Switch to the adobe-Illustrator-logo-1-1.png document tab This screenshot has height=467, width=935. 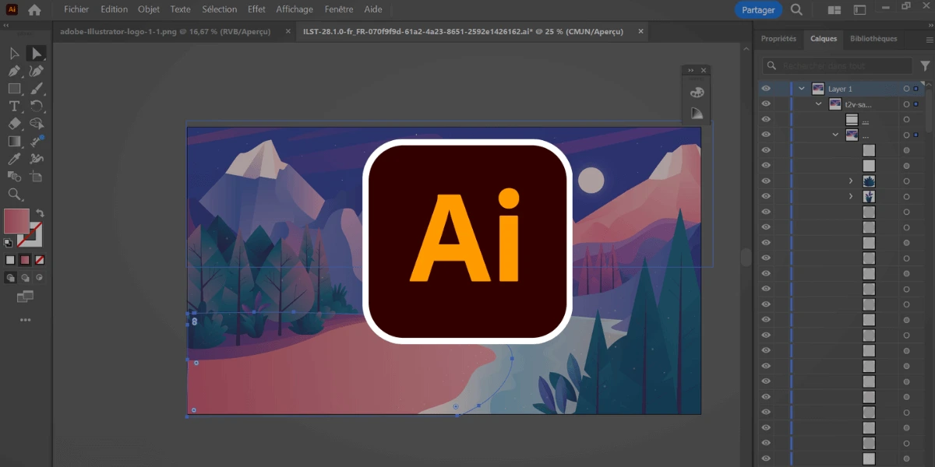click(x=165, y=31)
